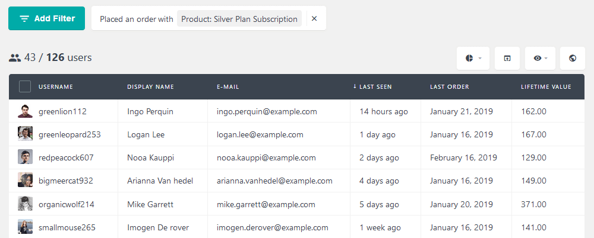The height and width of the screenshot is (238, 594).
Task: Click the smallmouse265 avatar
Action: pyautogui.click(x=25, y=227)
